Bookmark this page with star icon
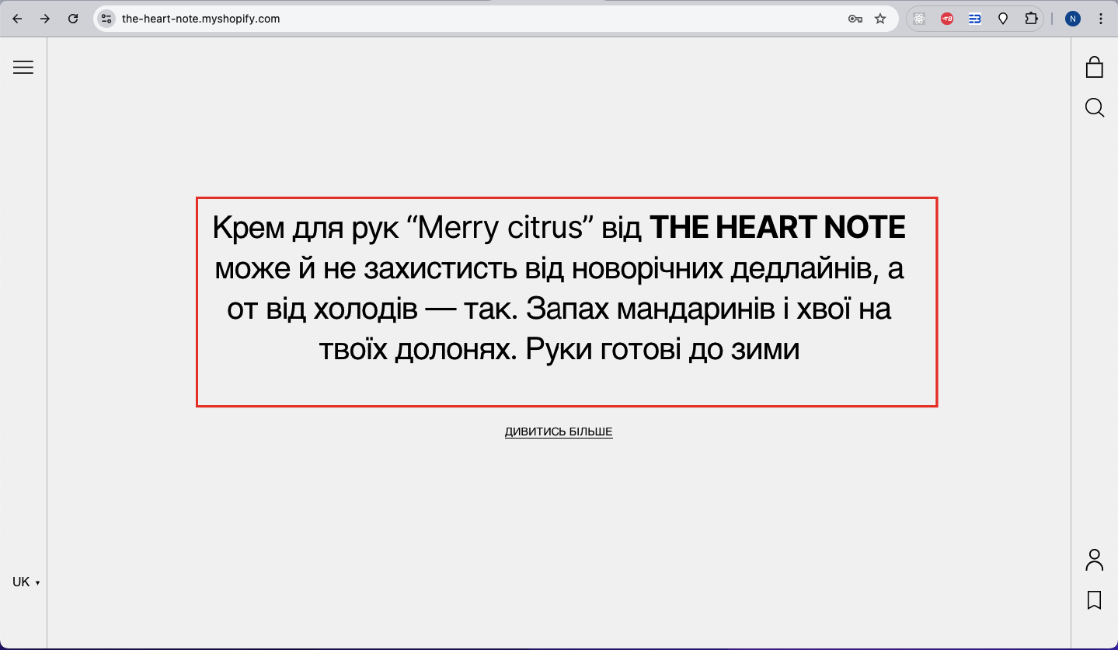The width and height of the screenshot is (1118, 650). coord(880,19)
